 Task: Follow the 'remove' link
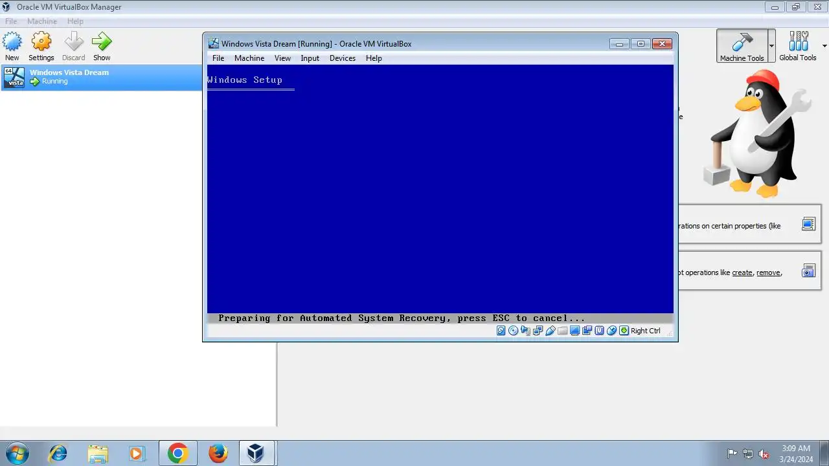768,272
